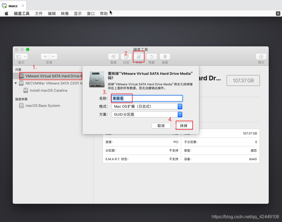Select VMware Virtual SATA Hard Drive in sidebar
The width and height of the screenshot is (282, 222).
point(48,76)
